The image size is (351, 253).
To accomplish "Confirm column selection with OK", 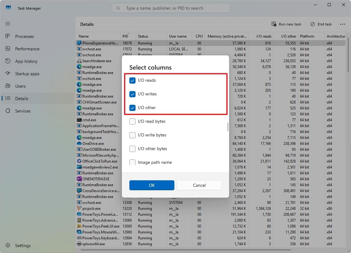I will coord(152,185).
